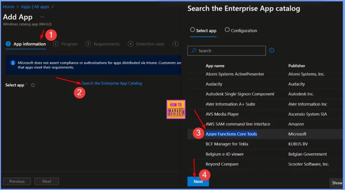Select Atomi Systems ActivePresenter row
Screen dimensions: 345x190
coord(235,74)
